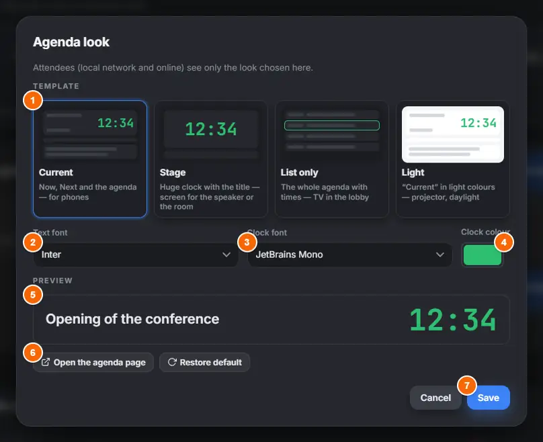Click the TEMPLATE section label

(x=56, y=86)
